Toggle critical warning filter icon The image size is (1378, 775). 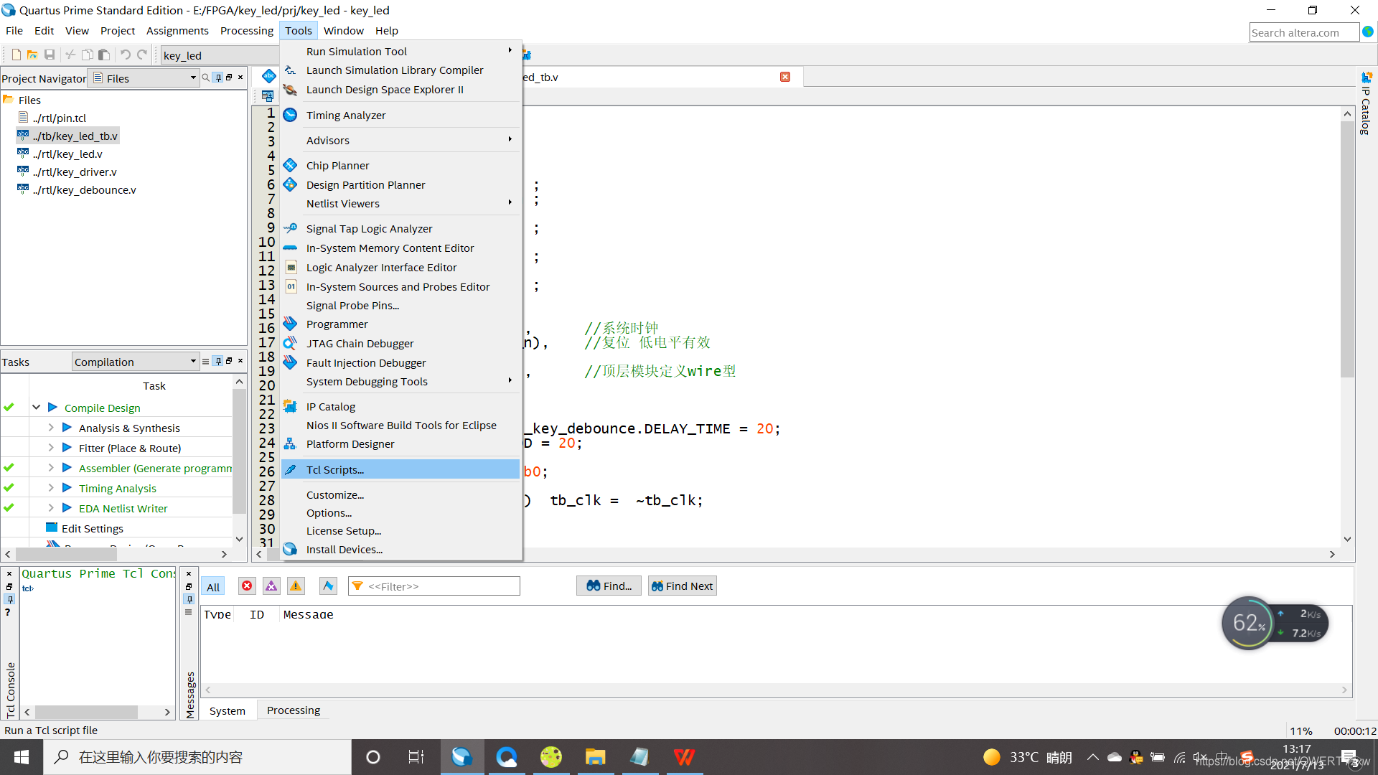tap(271, 585)
